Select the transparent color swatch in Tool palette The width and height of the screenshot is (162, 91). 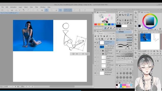click(131, 26)
